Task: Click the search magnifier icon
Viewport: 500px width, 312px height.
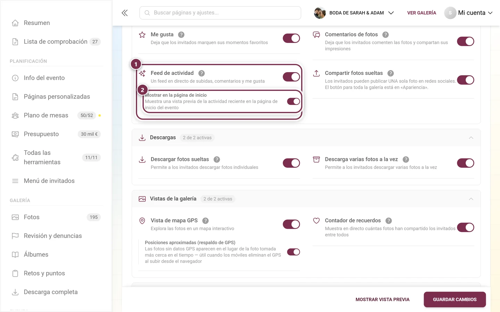Action: 147,13
